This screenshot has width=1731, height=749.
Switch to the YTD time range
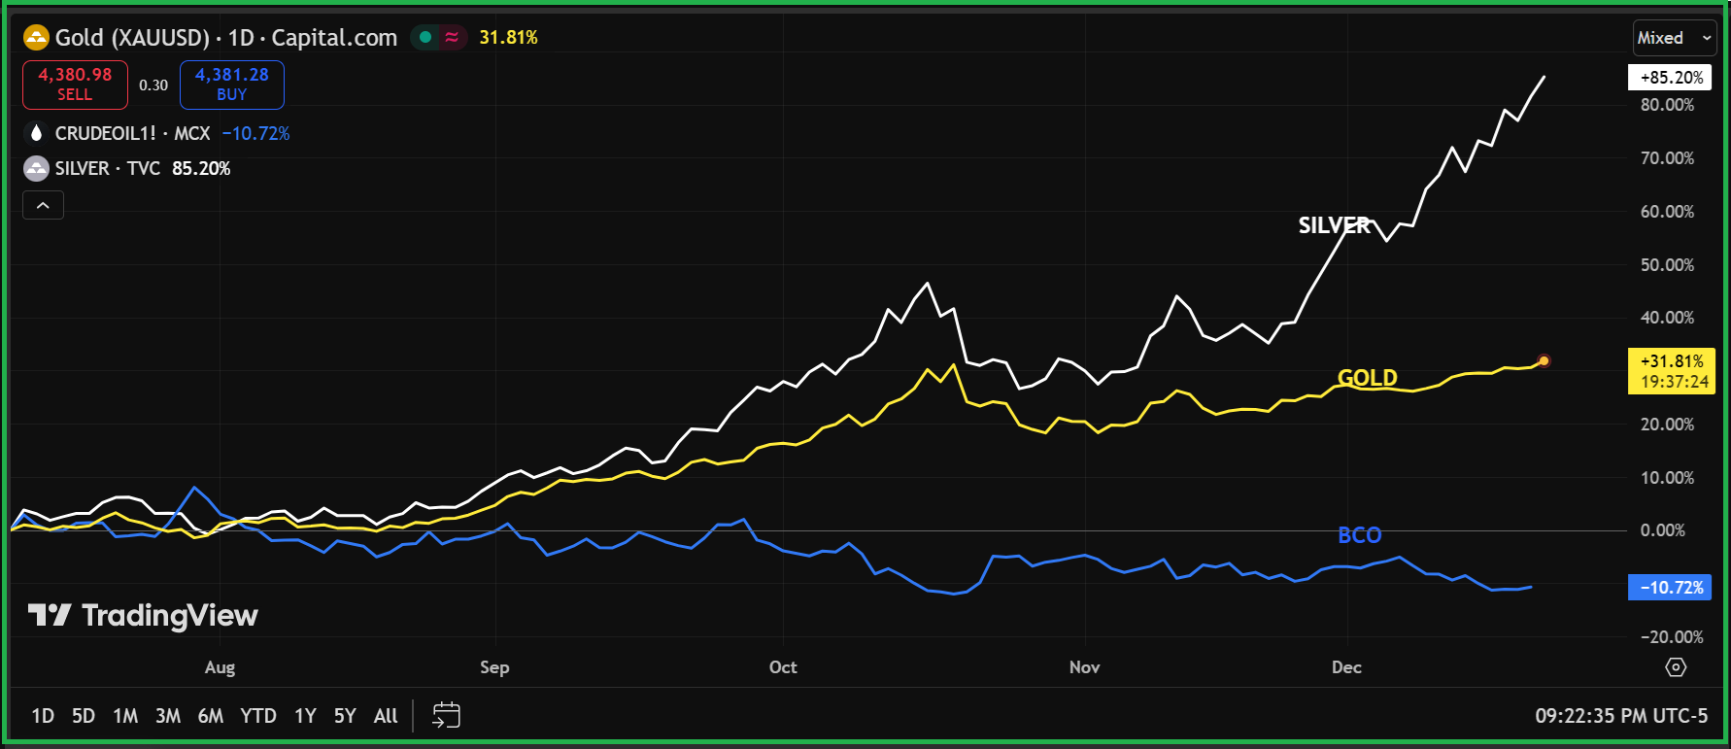click(258, 716)
